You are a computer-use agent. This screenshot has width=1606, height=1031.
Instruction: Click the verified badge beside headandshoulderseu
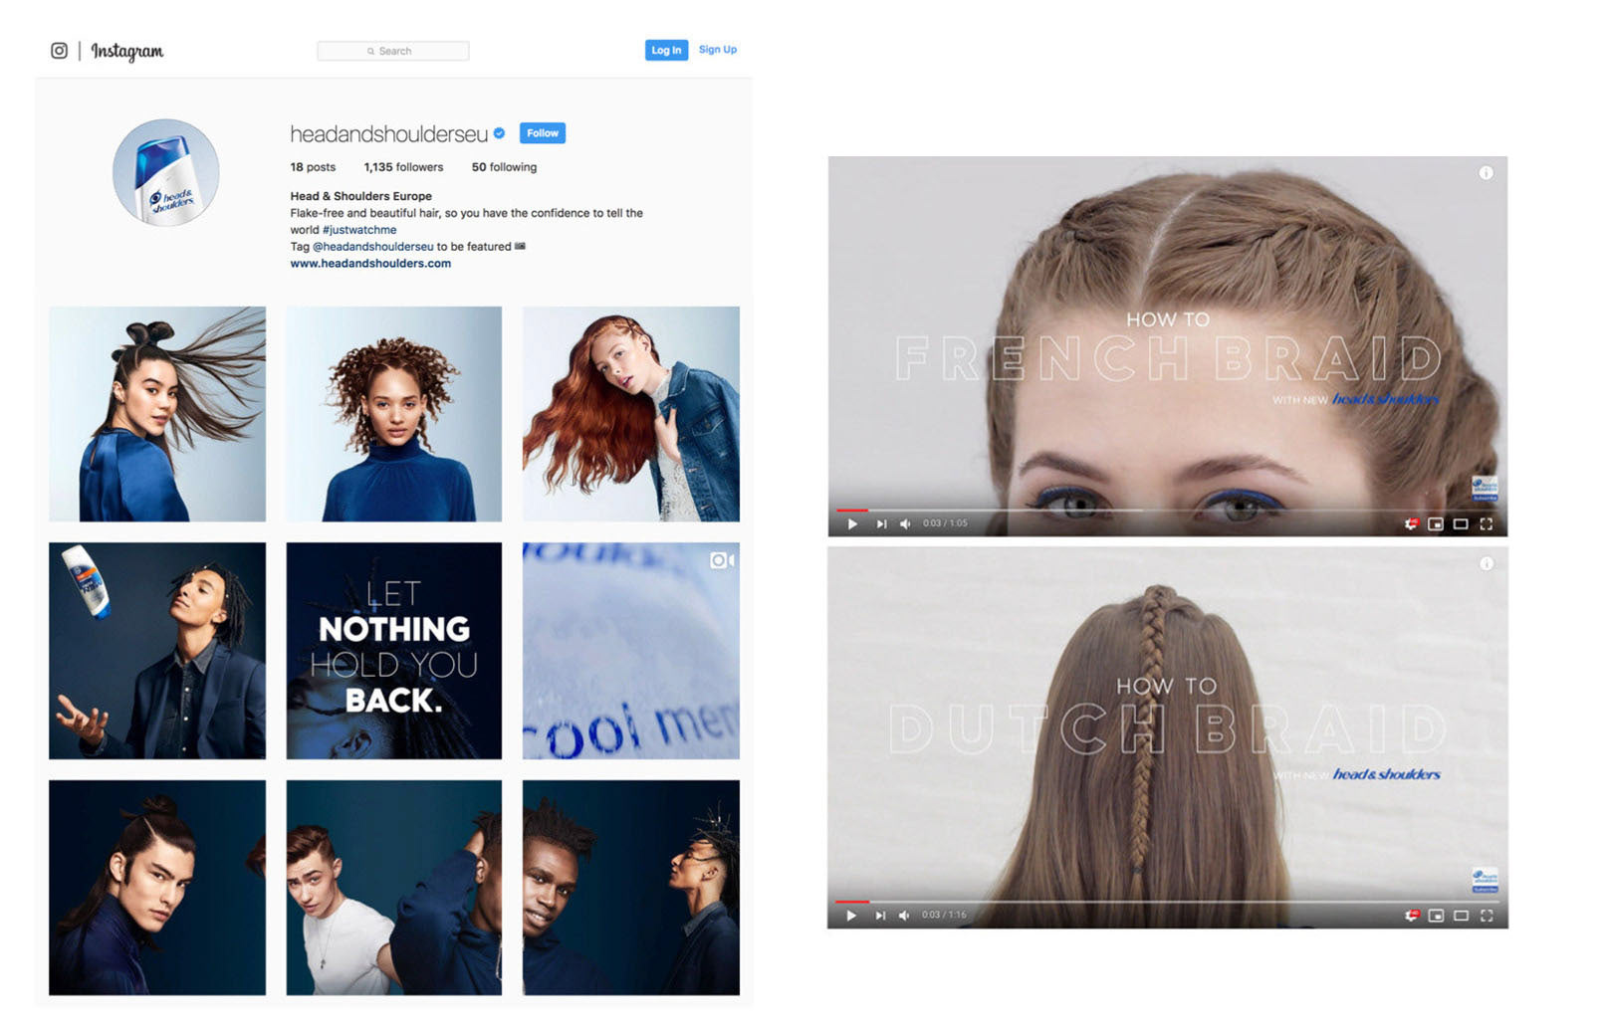tap(500, 133)
